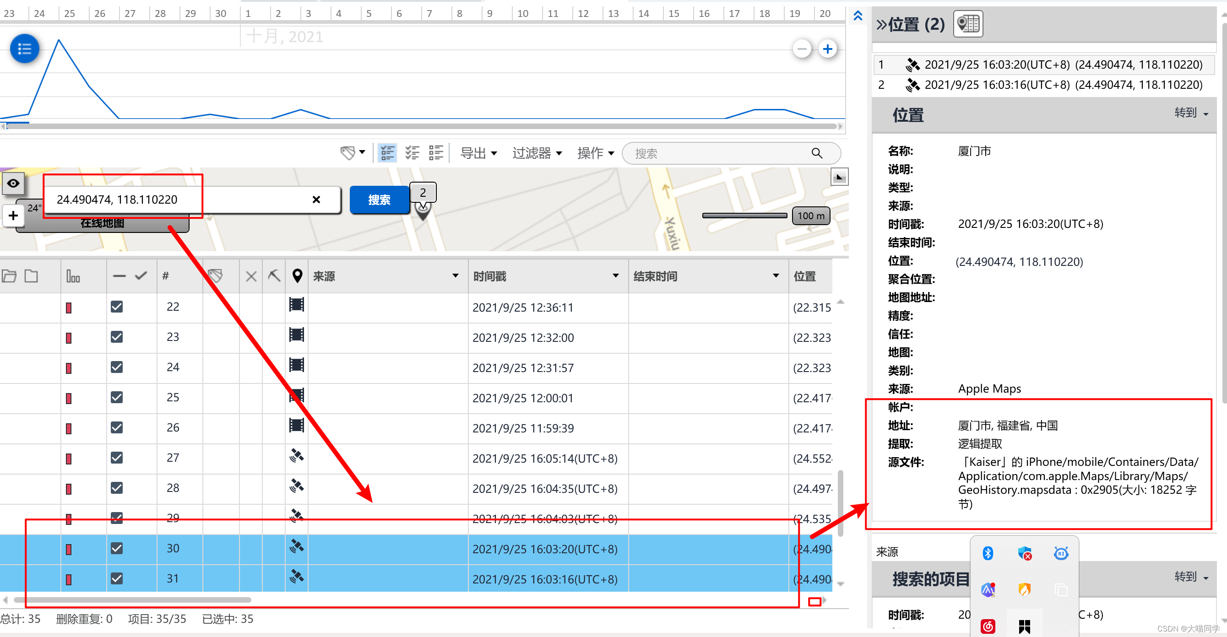Uncheck the checkbox for row 22
Image resolution: width=1227 pixels, height=637 pixels.
click(x=117, y=307)
